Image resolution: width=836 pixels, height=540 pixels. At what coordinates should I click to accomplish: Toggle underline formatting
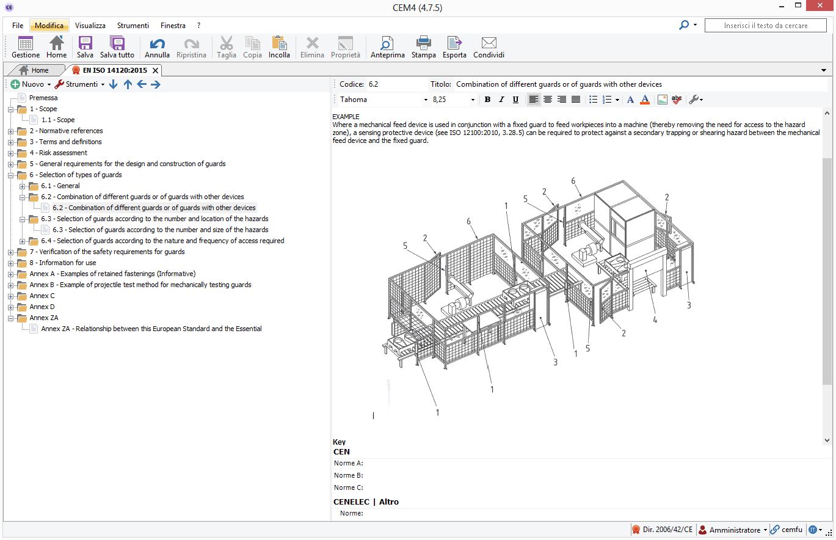click(x=515, y=100)
